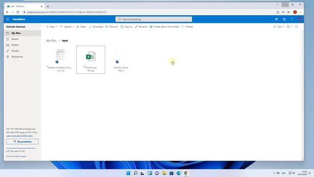Click the Search everything box
Image resolution: width=314 pixels, height=177 pixels.
coord(154,19)
